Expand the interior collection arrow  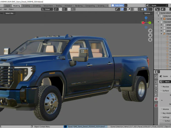click(x=161, y=28)
